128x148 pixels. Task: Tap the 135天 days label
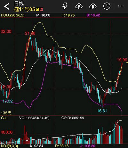click(x=6, y=113)
